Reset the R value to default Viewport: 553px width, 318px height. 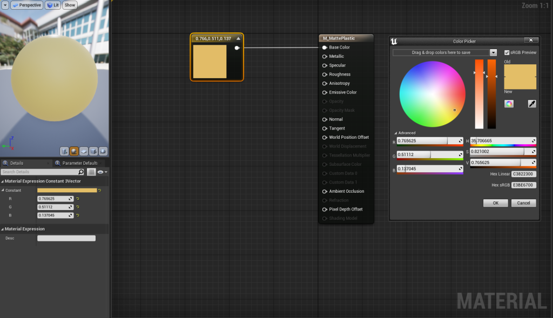coord(78,199)
